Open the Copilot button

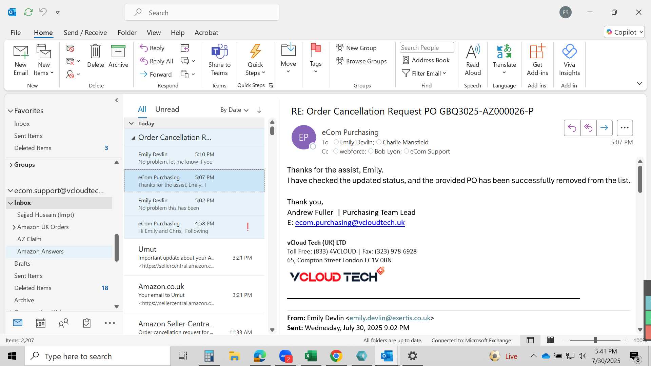[624, 32]
